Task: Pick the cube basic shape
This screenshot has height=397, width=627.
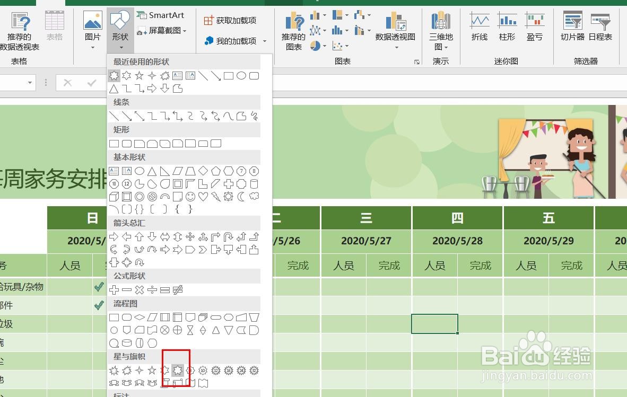Action: (x=114, y=197)
